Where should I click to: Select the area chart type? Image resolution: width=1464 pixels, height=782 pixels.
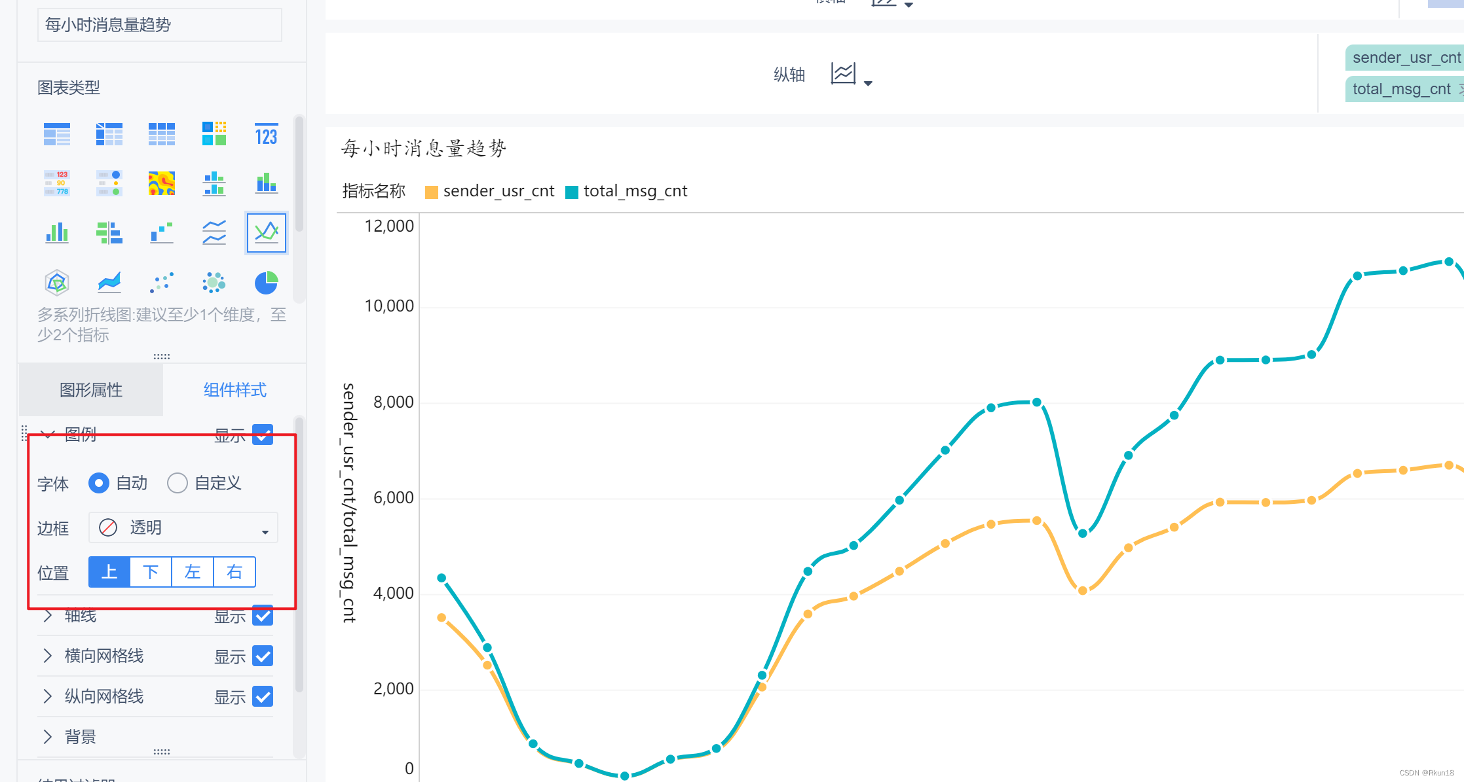(109, 283)
